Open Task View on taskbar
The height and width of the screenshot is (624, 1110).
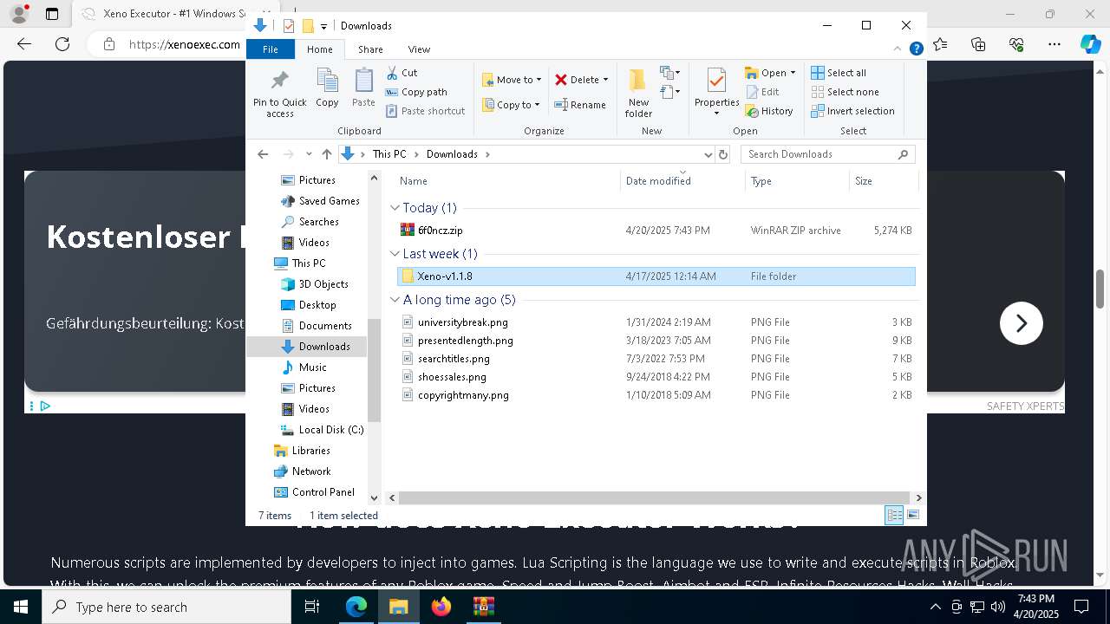click(313, 607)
